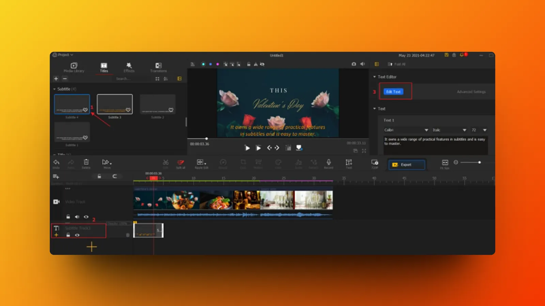The width and height of the screenshot is (545, 306).
Task: Click the preview volume speaker icon
Action: coord(362,64)
